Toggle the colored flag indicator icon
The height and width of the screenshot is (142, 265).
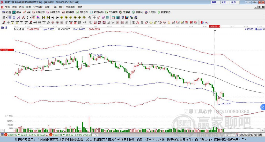click(38, 18)
